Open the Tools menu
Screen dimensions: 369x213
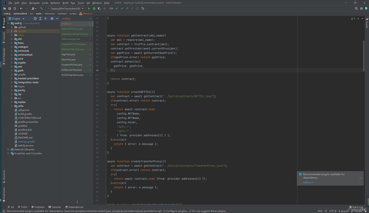81,3
